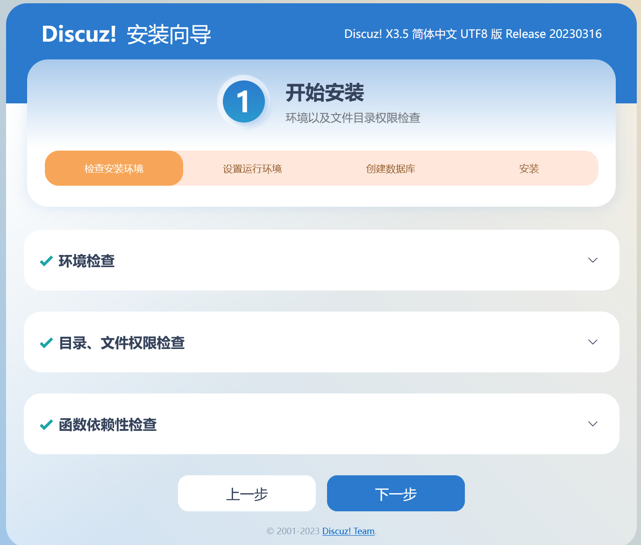Click the green checkmark beside 环境检查
The height and width of the screenshot is (545, 641).
point(45,261)
